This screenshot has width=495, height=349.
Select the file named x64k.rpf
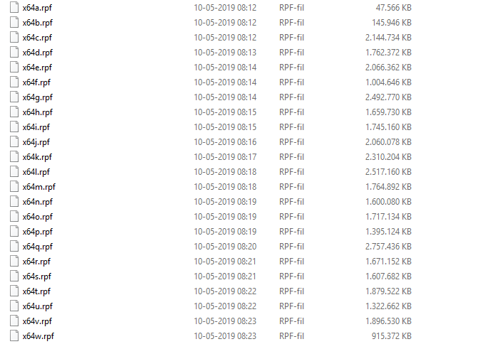(x=37, y=157)
